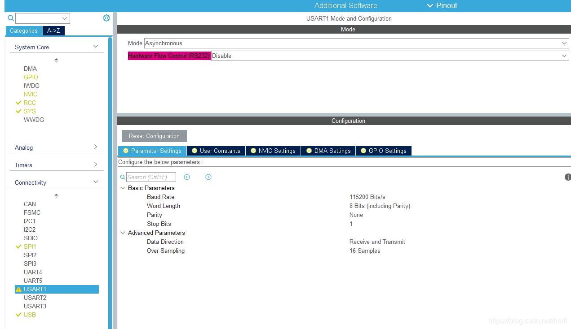Open the Pinout dropdown menu

click(442, 6)
